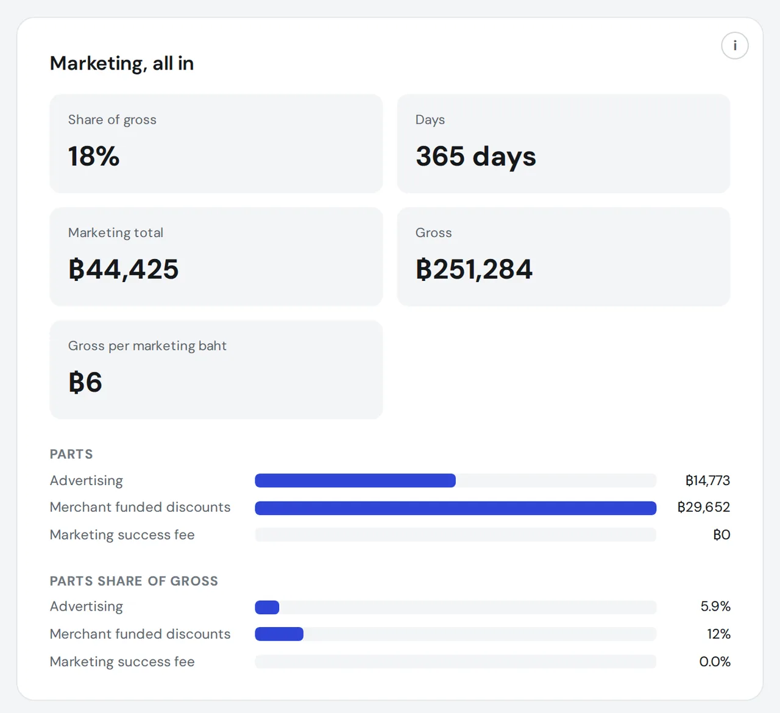Select the 12% merchant discounts share value

click(719, 634)
